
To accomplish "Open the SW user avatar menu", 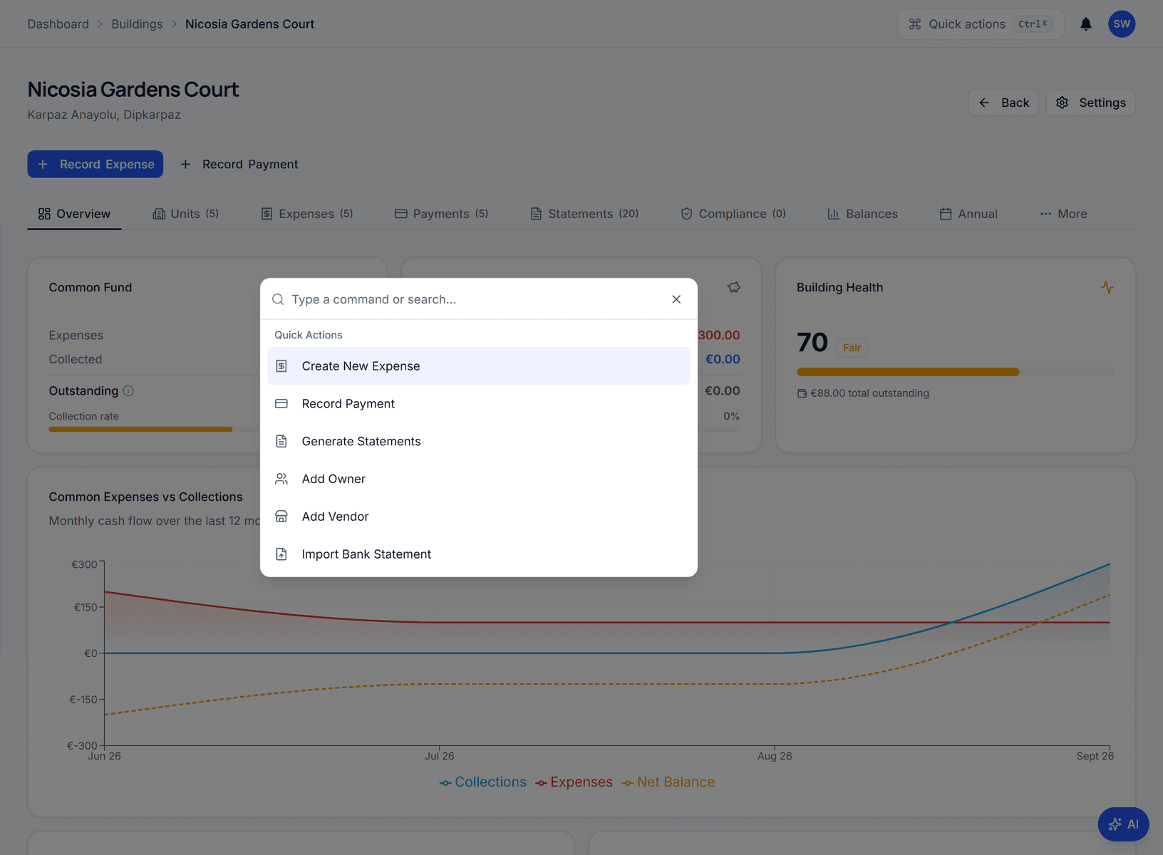I will click(1121, 24).
